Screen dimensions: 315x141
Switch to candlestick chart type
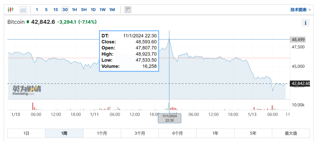pos(10,10)
